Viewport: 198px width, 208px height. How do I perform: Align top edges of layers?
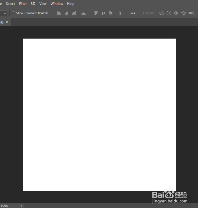point(96,13)
